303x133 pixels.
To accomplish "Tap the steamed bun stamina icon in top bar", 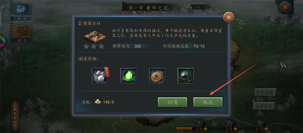I will click(190, 7).
